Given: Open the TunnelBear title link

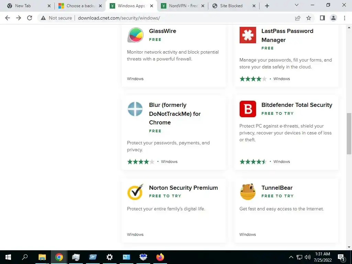Looking at the screenshot, I should coord(277,188).
